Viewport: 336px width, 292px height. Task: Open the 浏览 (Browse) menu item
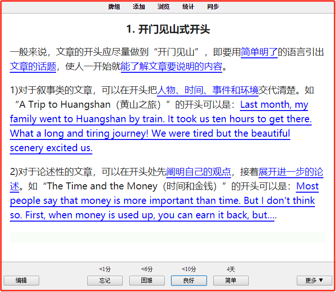click(163, 7)
